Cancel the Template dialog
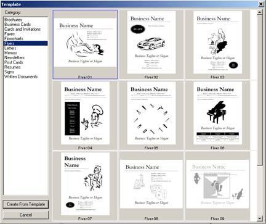 point(26,215)
